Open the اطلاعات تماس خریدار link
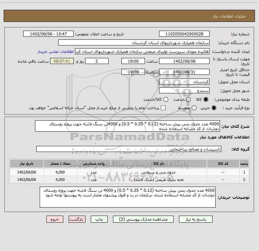259x251 pixels. 55,52
